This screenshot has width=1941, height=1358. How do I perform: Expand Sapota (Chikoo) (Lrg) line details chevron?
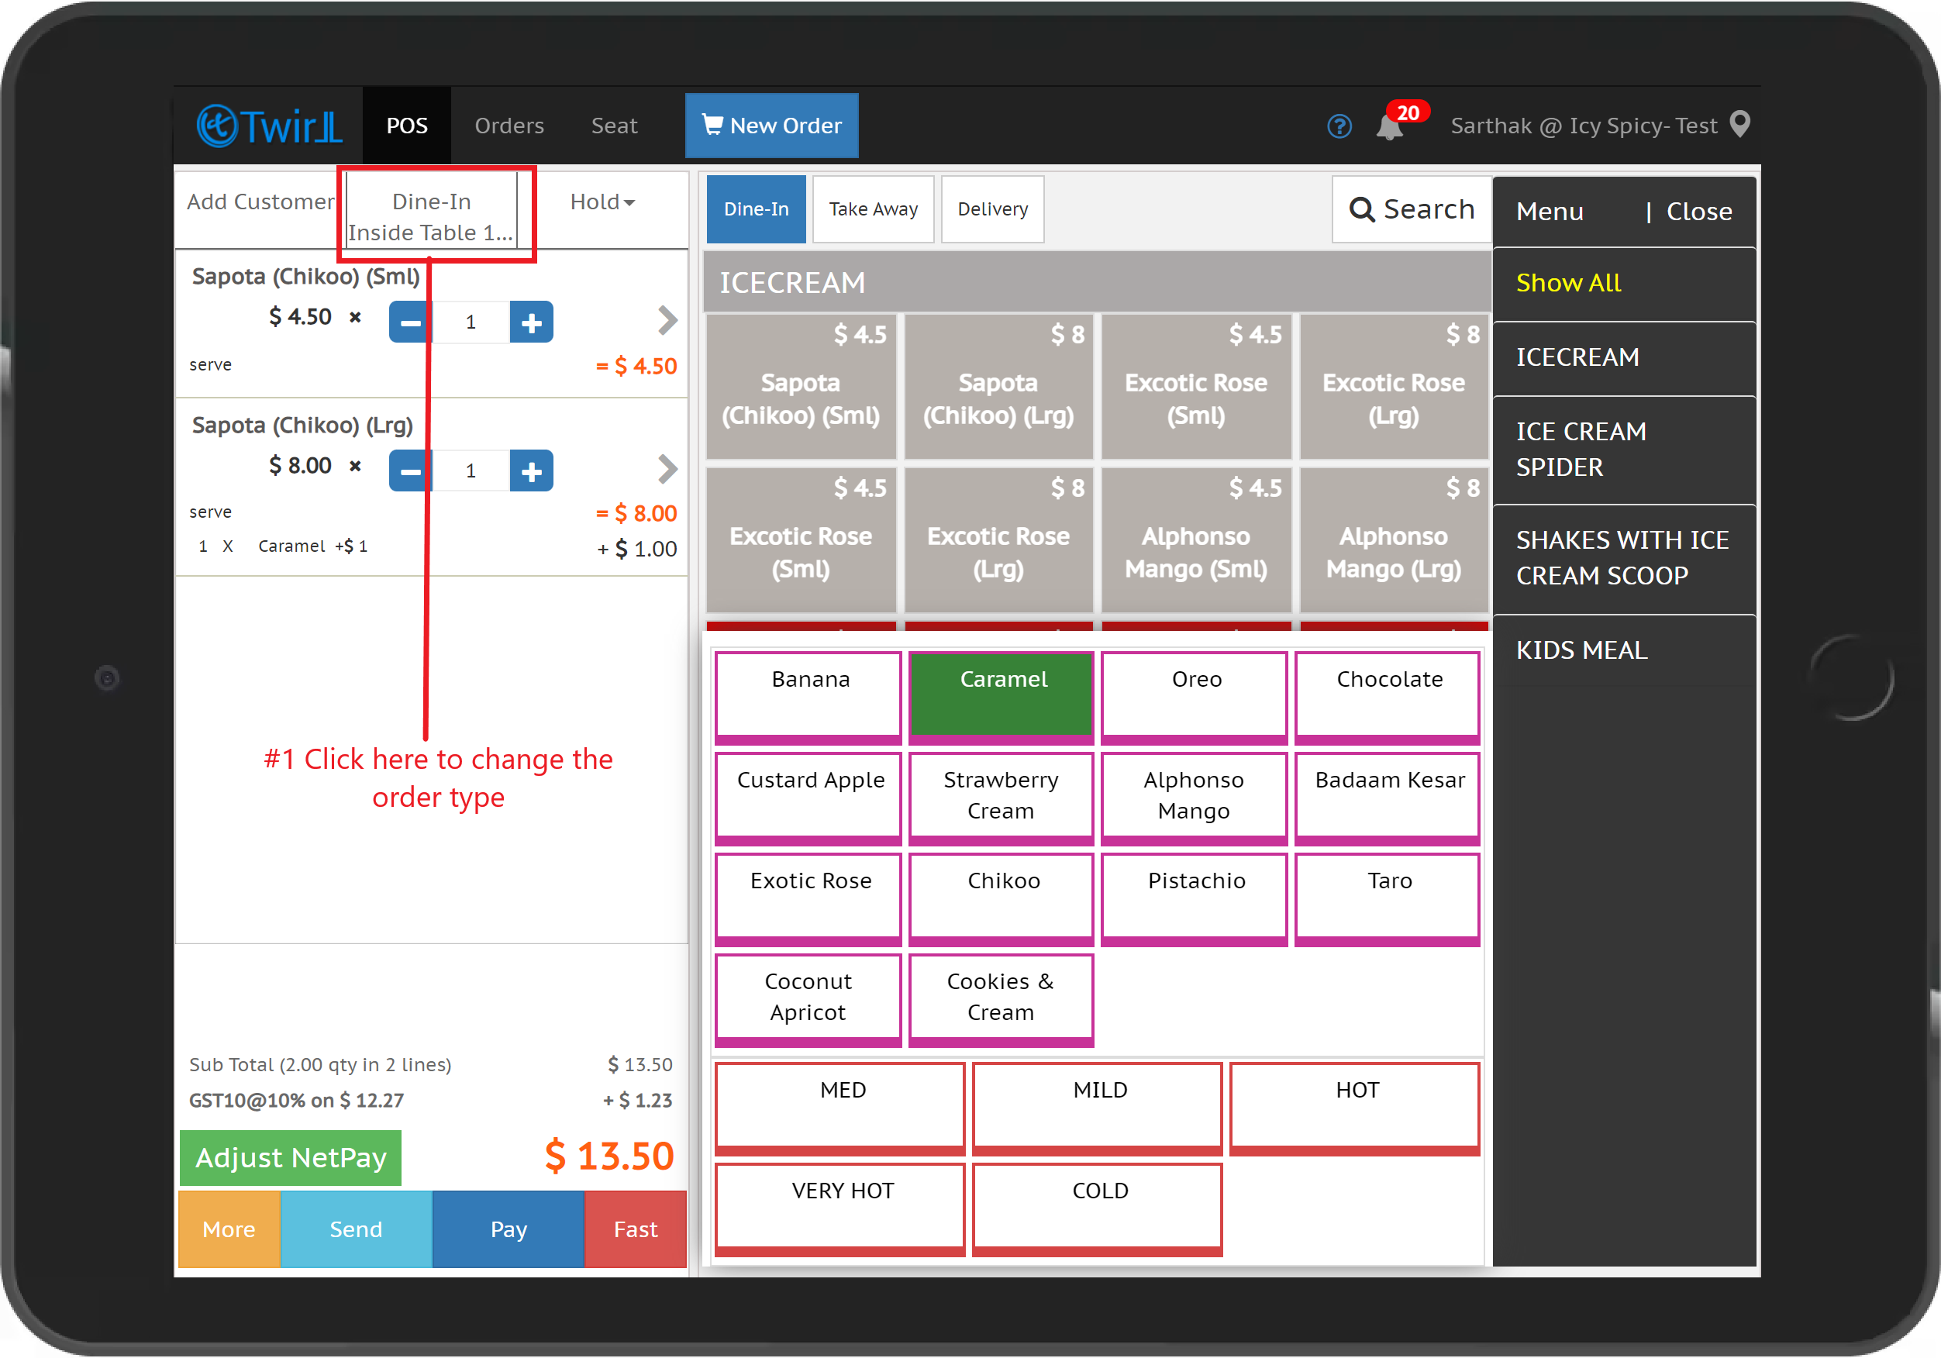[667, 468]
